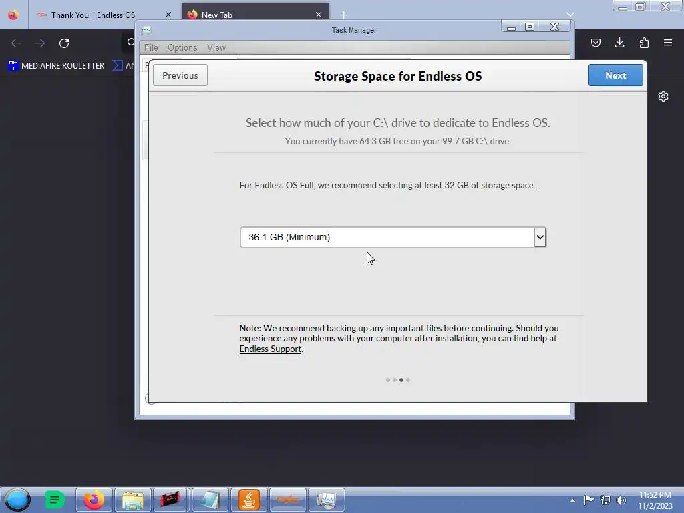Close the Thank You Endless OS tab

(168, 15)
